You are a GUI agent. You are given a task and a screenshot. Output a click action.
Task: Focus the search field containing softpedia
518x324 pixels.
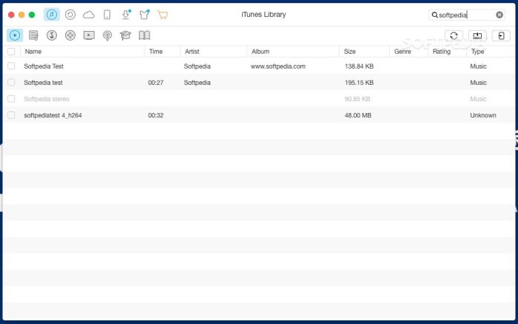click(x=467, y=15)
